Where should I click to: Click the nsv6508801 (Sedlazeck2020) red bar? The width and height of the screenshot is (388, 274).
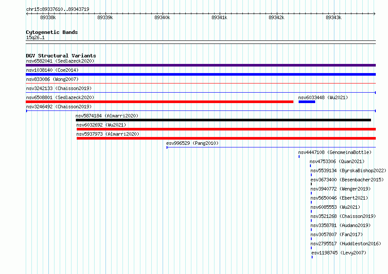point(160,102)
